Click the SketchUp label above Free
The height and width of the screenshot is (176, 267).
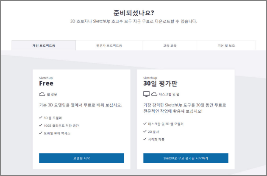(46, 78)
